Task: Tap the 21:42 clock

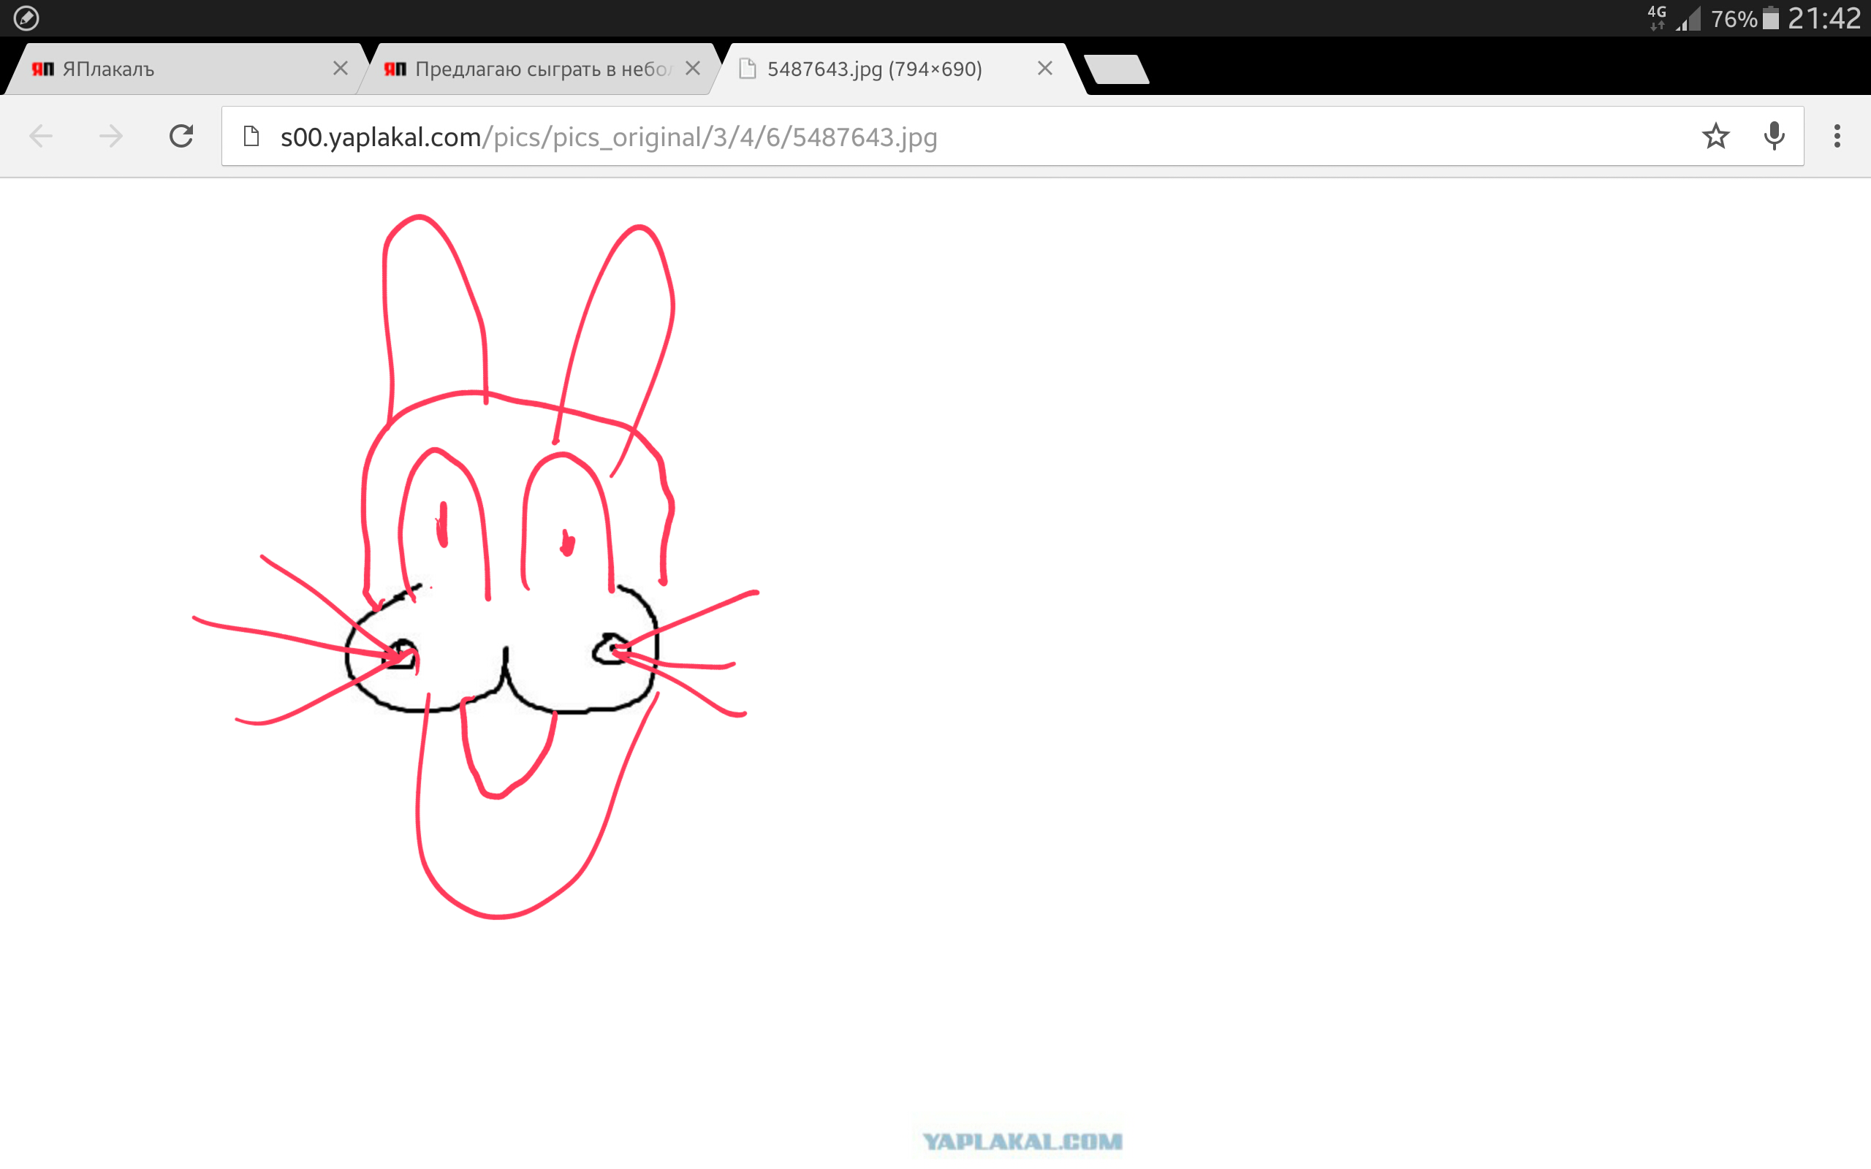Action: (1823, 18)
